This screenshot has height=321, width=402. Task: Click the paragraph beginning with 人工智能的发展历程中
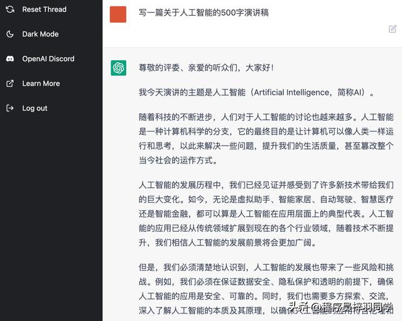266,214
